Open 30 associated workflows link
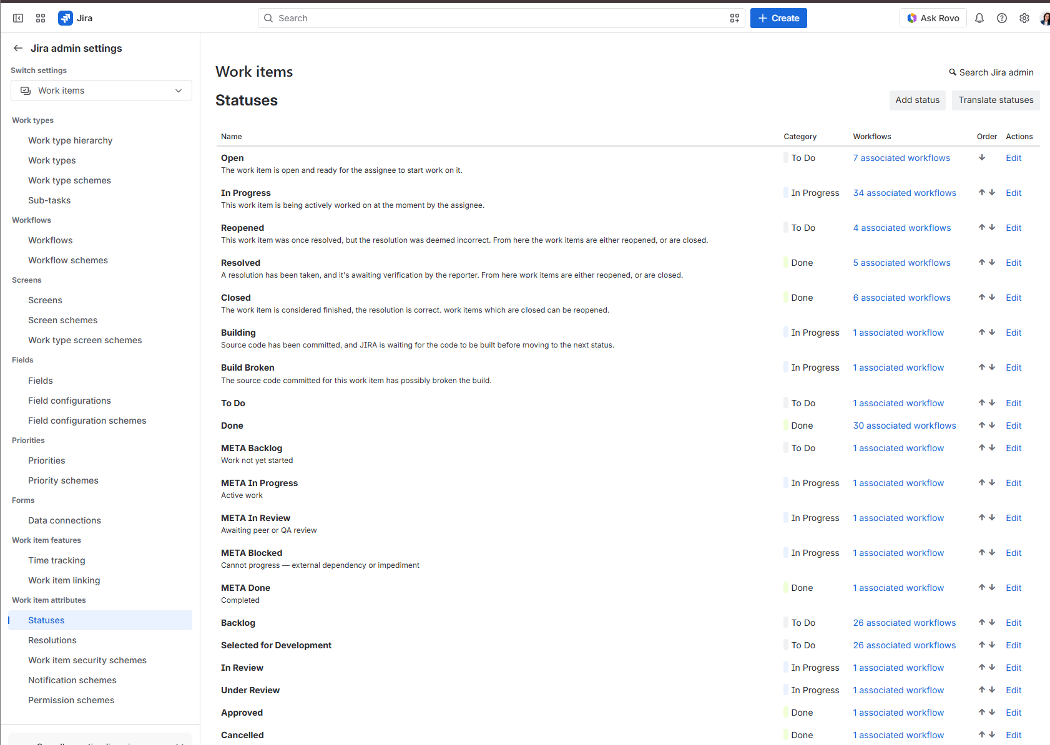Viewport: 1050px width, 745px height. [905, 426]
